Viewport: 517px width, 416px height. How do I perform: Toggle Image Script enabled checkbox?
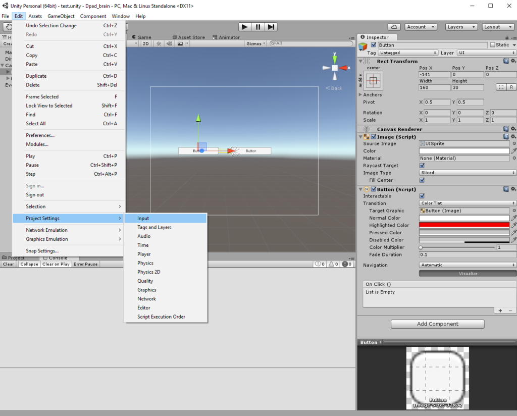[374, 136]
